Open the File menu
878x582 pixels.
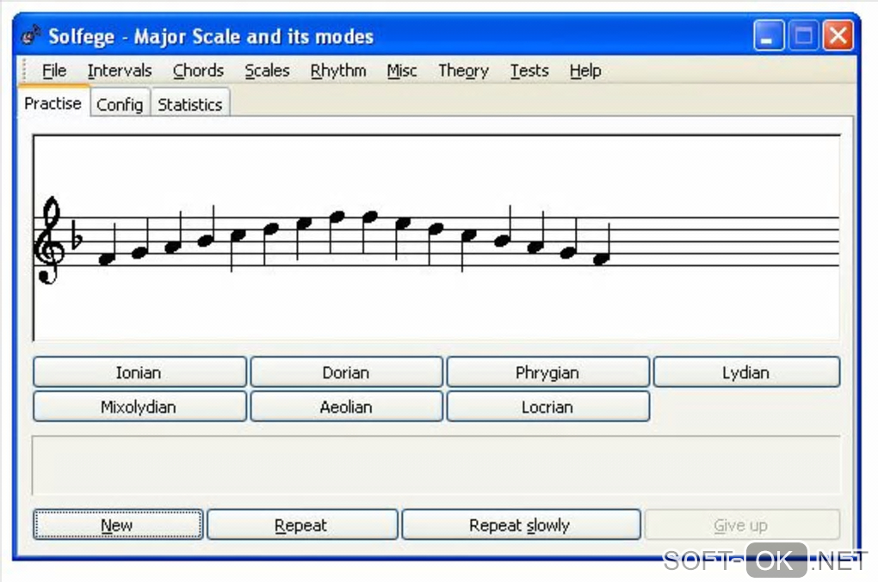pos(53,71)
